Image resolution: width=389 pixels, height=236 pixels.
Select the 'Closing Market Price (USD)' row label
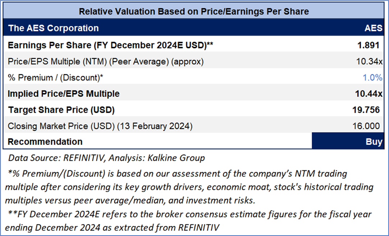100,126
